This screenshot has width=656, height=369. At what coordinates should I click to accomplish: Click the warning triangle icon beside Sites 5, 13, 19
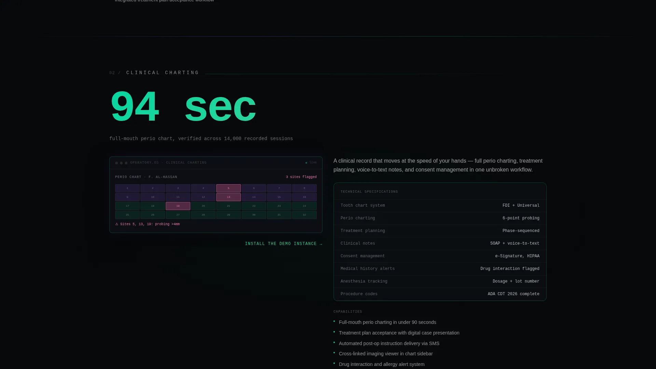pyautogui.click(x=117, y=224)
